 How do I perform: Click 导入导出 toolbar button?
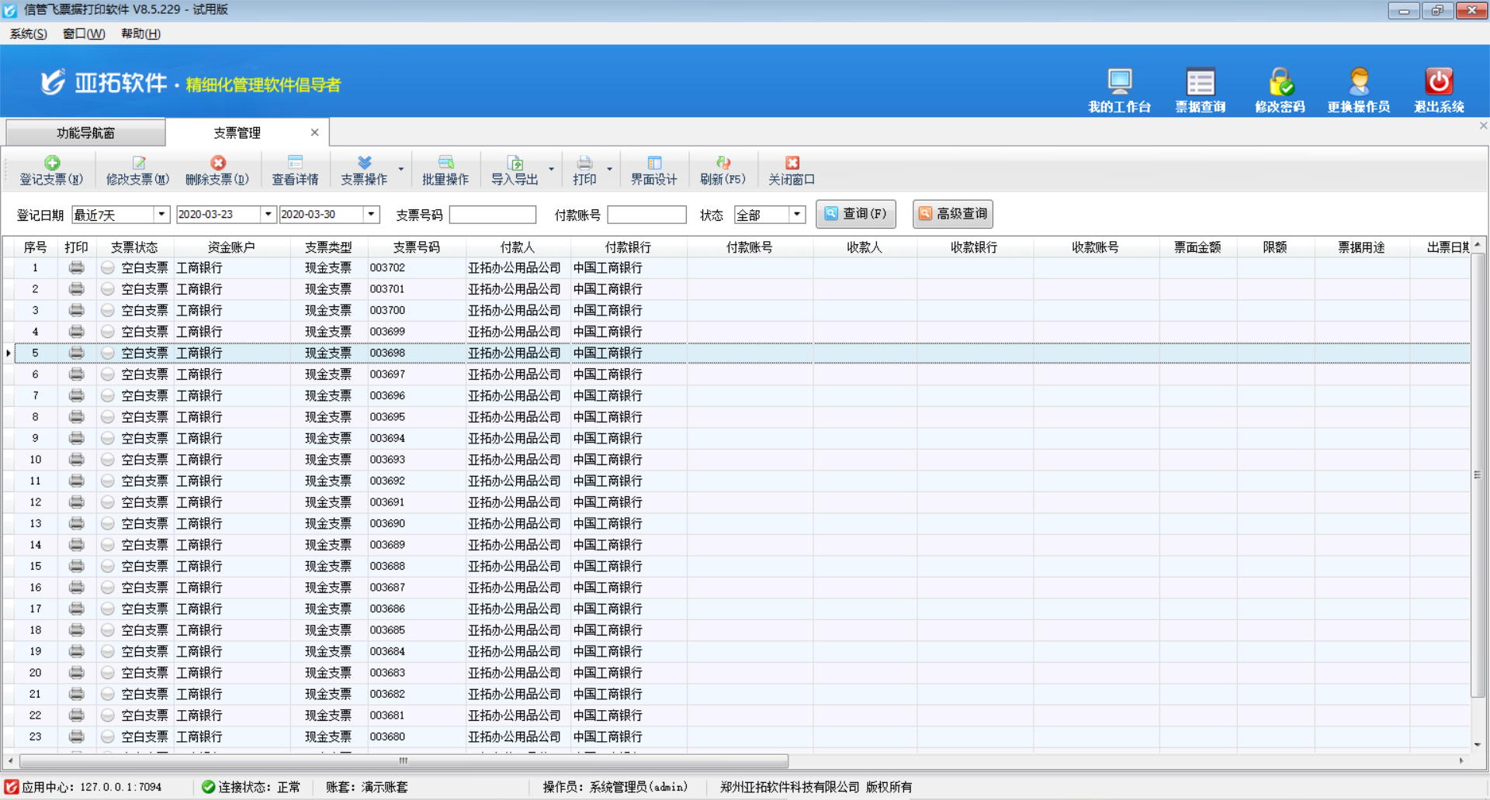tap(515, 171)
